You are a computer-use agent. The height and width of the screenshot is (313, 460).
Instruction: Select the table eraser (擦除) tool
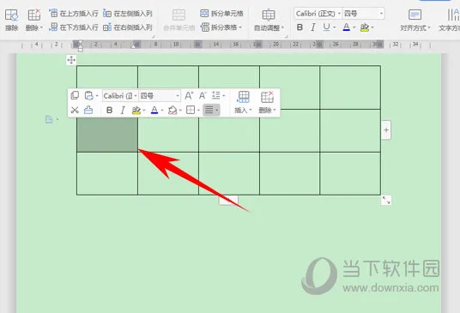click(12, 20)
